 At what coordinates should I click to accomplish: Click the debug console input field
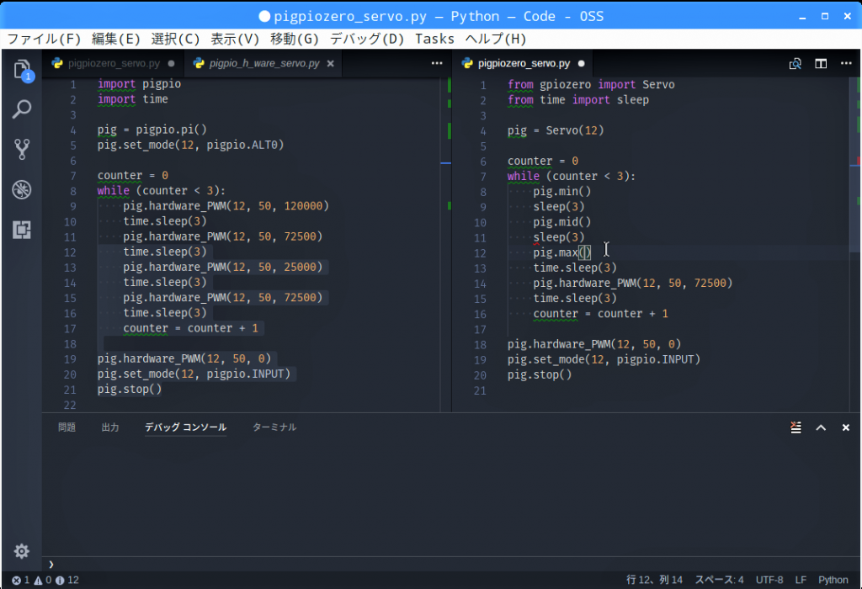point(446,564)
